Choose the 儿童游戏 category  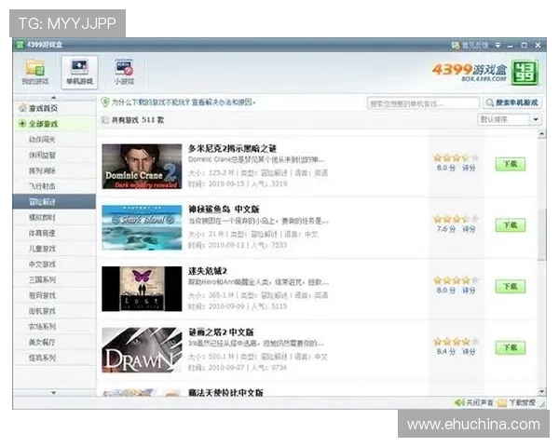click(x=54, y=249)
